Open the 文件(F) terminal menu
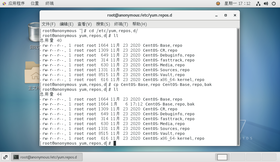The height and width of the screenshot is (162, 280). (48, 24)
